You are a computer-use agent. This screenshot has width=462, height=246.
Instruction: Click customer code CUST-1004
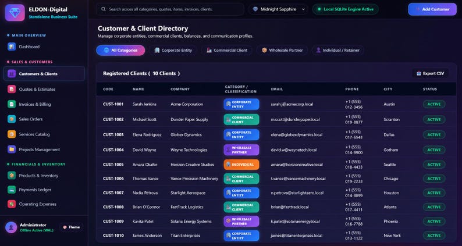click(x=113, y=149)
